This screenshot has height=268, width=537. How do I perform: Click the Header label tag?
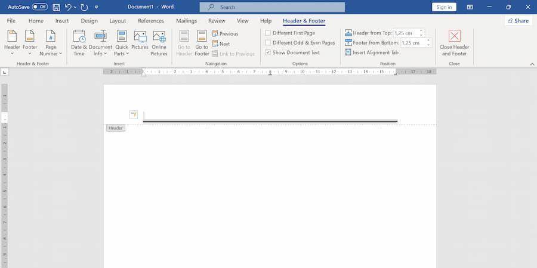point(115,128)
